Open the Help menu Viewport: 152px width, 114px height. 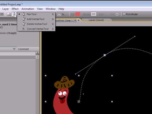point(61,9)
